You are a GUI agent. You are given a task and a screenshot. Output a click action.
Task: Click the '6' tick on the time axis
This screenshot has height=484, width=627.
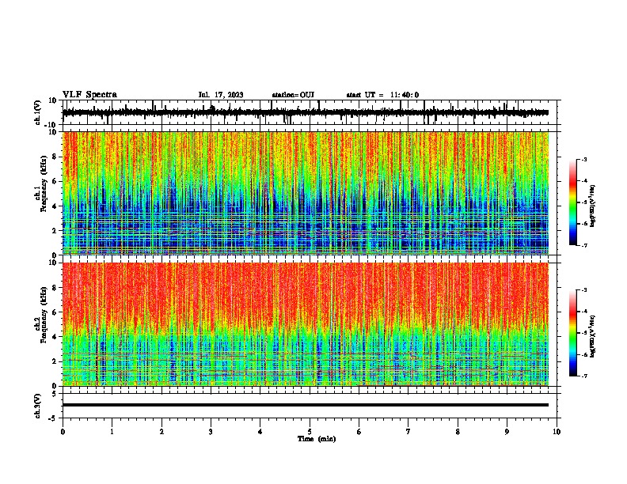tap(359, 432)
